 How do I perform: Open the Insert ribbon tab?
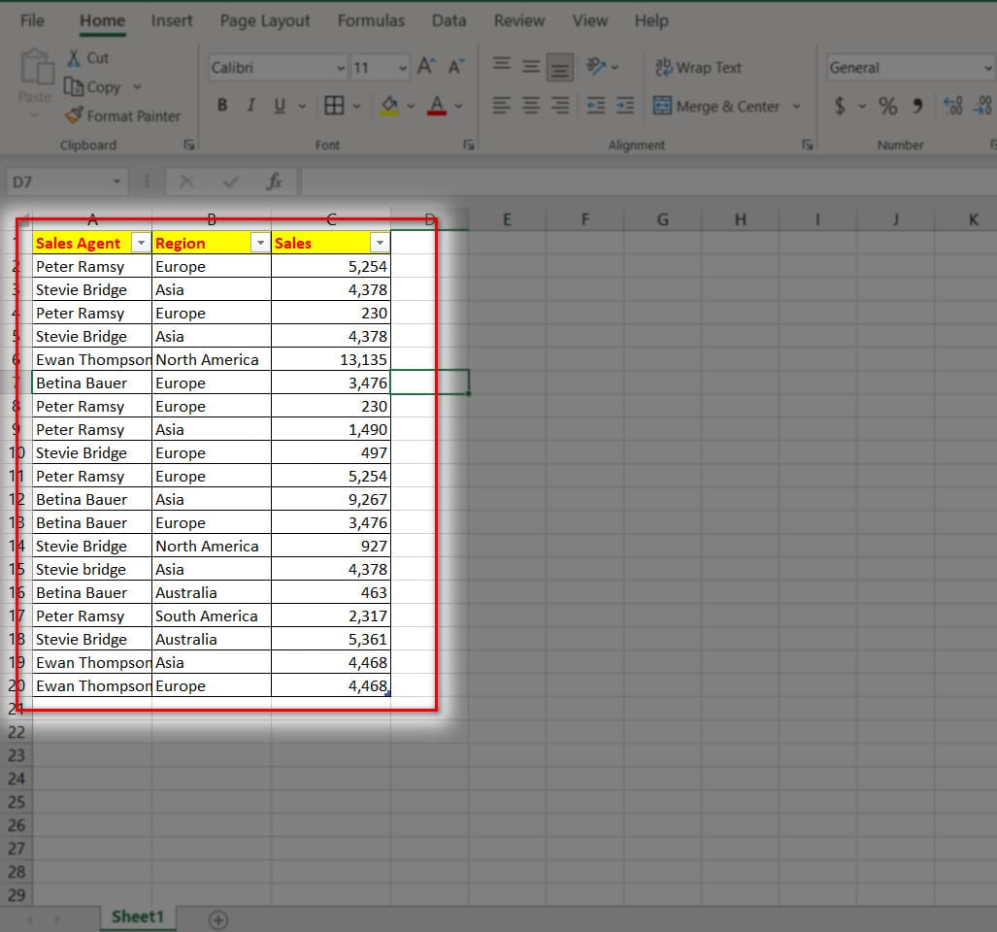click(x=171, y=20)
